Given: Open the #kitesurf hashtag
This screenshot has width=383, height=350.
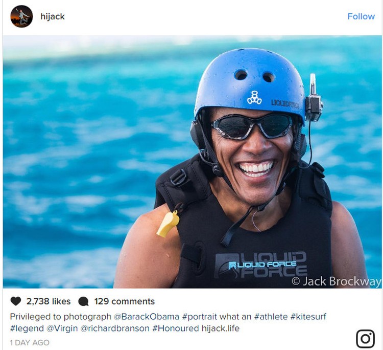Looking at the screenshot, I should point(308,316).
